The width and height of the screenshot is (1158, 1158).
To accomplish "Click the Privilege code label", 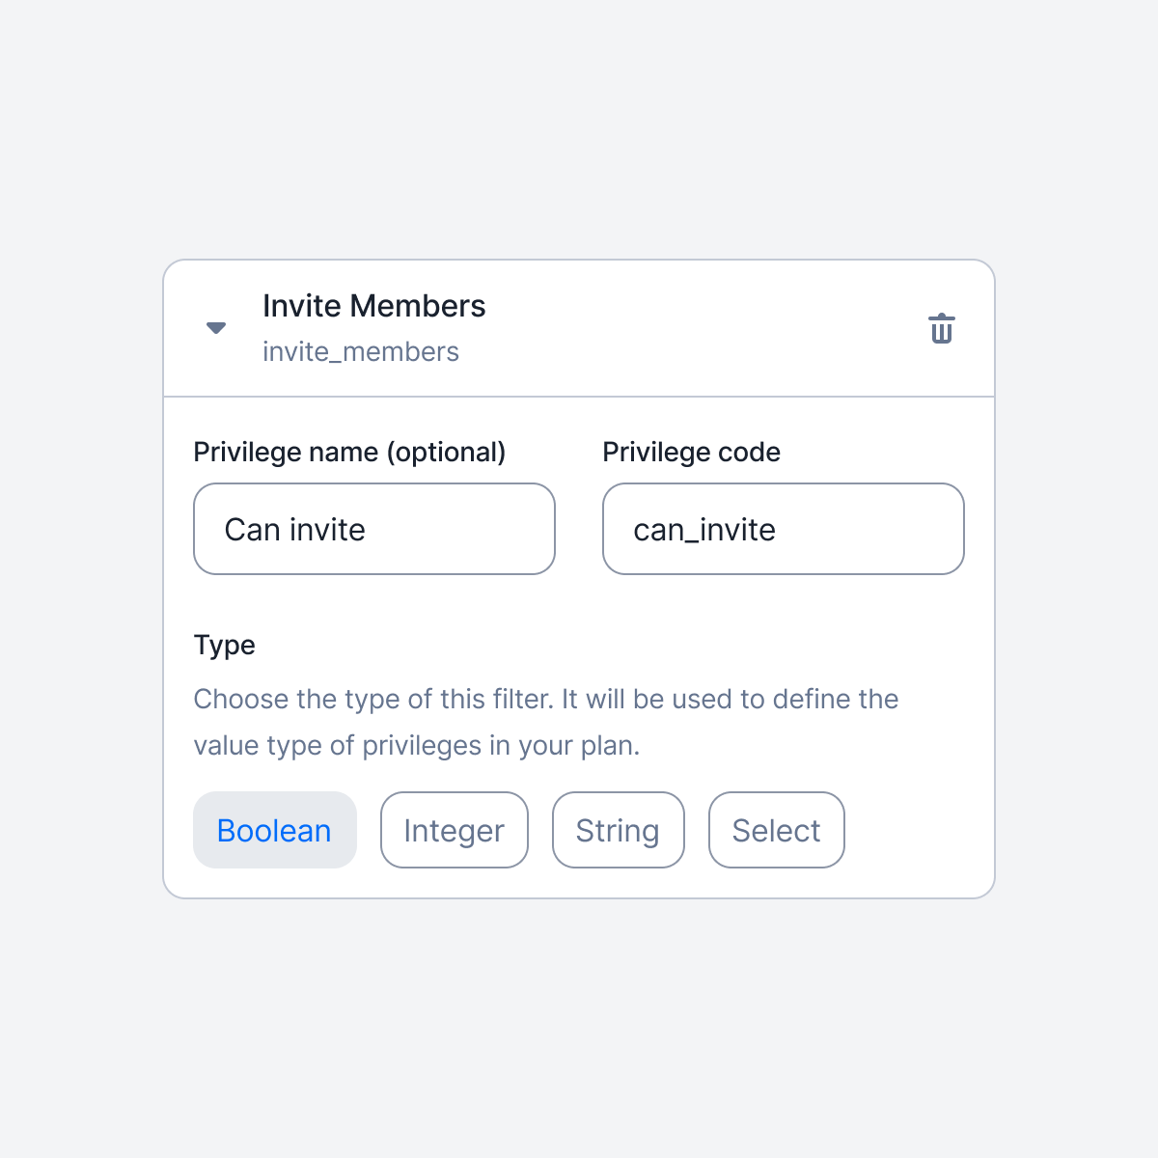I will tap(692, 453).
